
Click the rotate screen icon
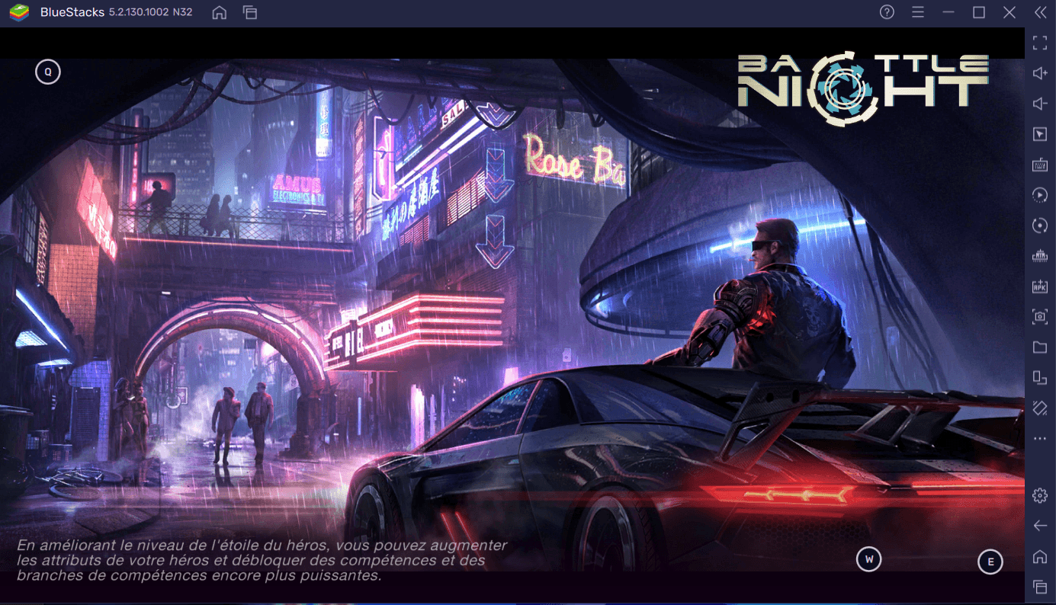coord(1040,408)
